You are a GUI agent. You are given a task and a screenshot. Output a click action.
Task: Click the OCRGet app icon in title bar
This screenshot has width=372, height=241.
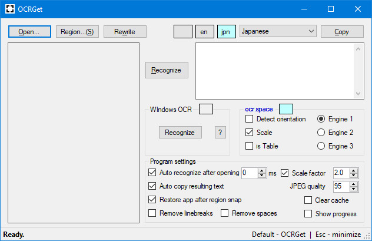(10, 9)
